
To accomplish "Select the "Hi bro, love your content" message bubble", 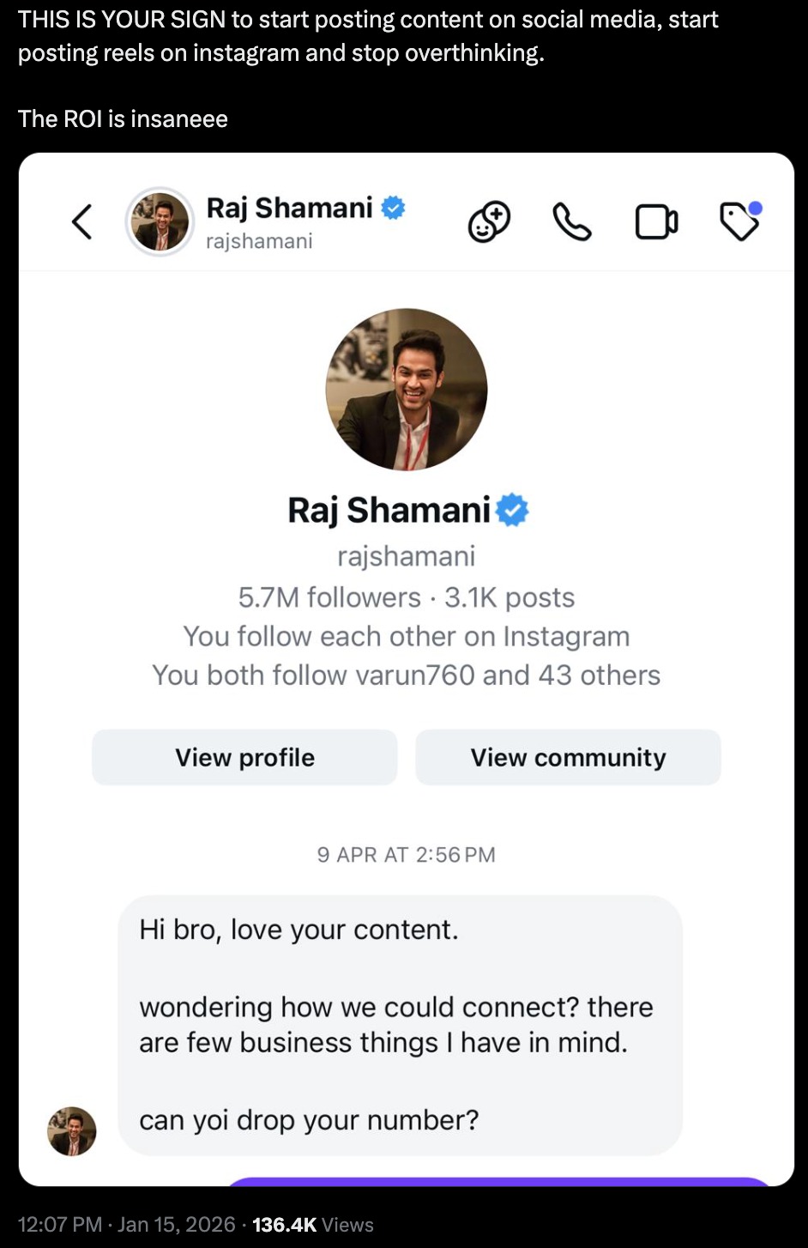I will [400, 1025].
